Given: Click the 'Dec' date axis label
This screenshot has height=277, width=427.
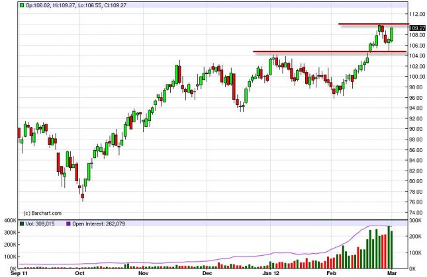Looking at the screenshot, I should 207,273.
